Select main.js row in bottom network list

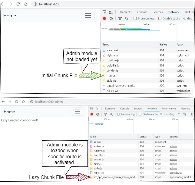(x=141, y=164)
